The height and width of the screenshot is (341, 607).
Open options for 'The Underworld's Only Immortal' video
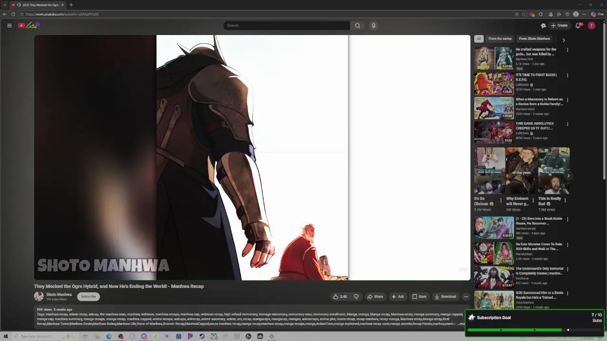[567, 269]
